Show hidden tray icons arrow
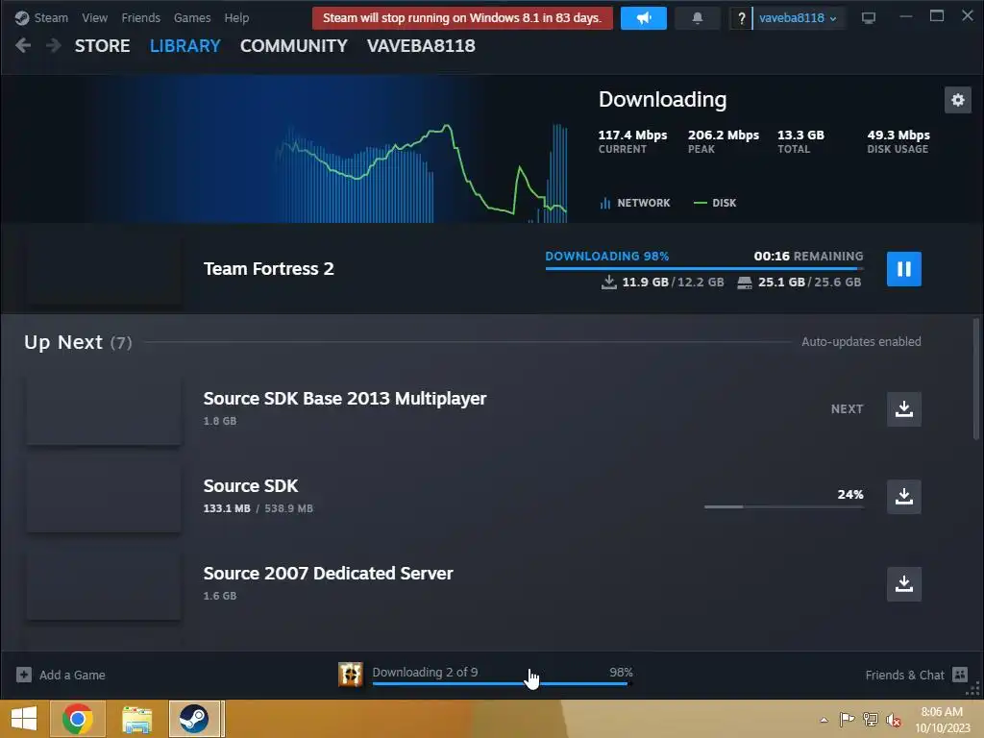Image resolution: width=984 pixels, height=738 pixels. (x=824, y=719)
